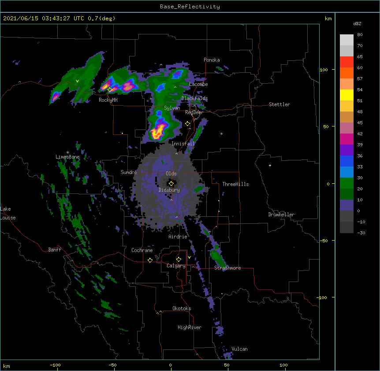Click the blue 36 dBZ legend swatch
Screen dimensions: 380x371
[346, 161]
